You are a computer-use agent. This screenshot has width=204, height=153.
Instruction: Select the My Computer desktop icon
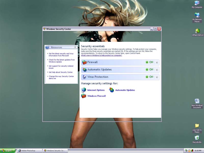[x=197, y=4]
